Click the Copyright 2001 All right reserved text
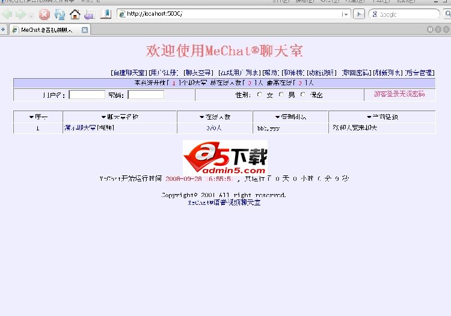Screen dimensions: 451x316 [x=224, y=195]
